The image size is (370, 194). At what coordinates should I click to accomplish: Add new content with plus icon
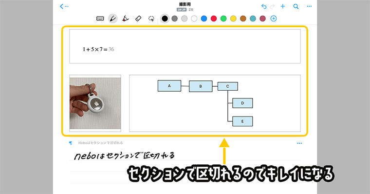click(283, 6)
